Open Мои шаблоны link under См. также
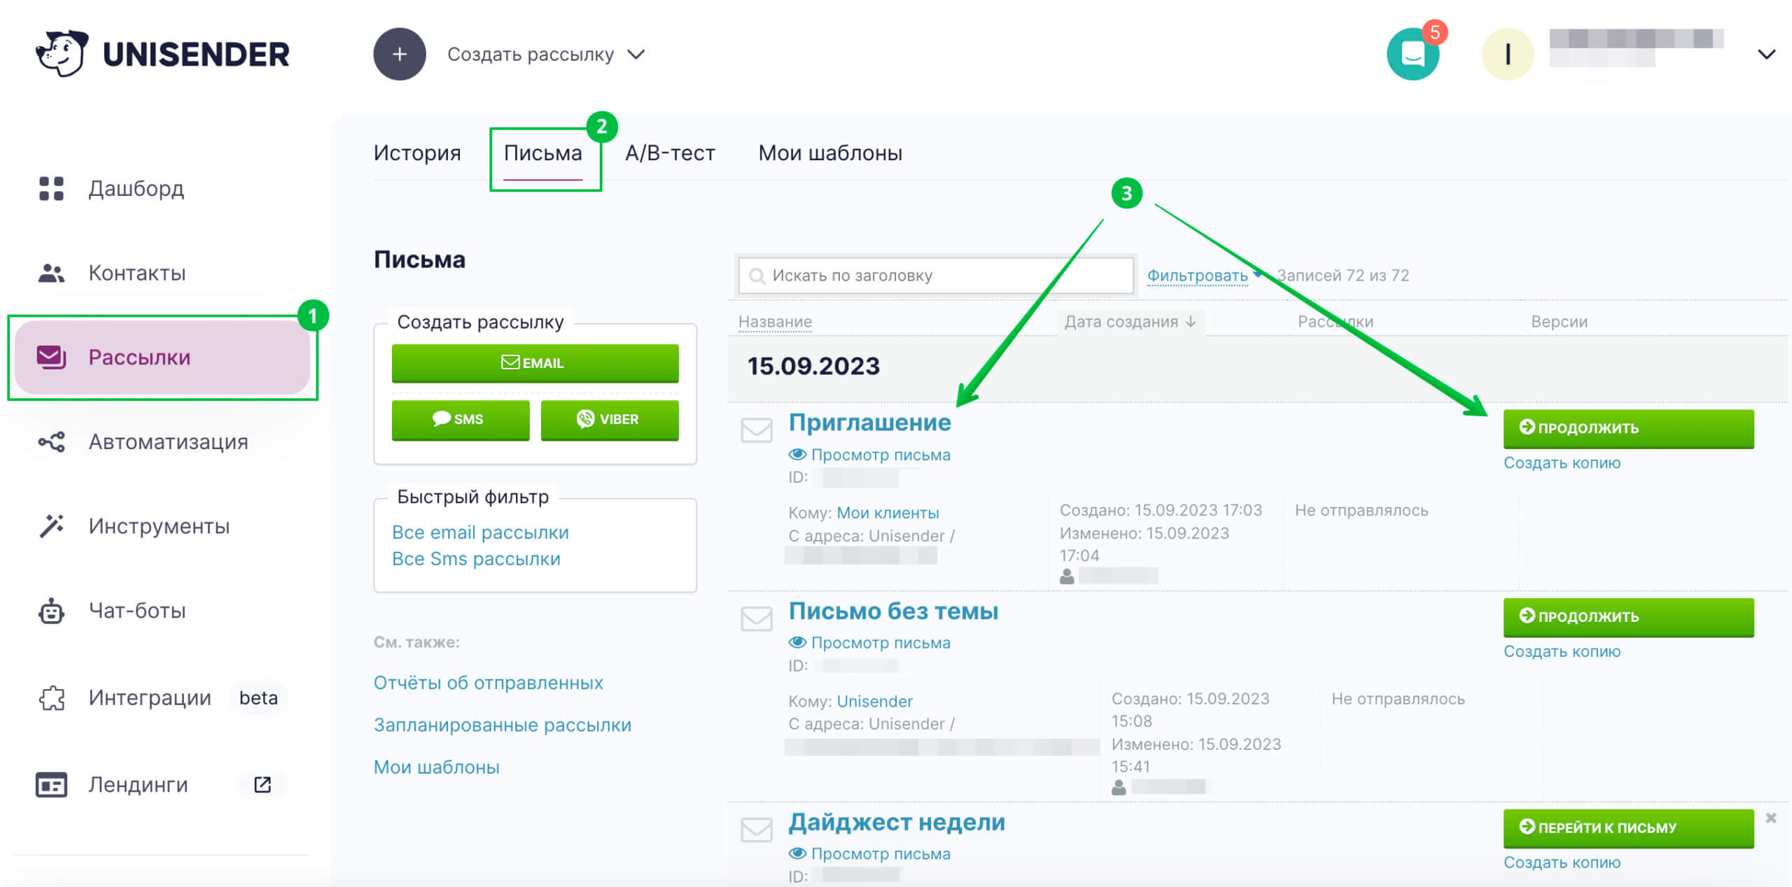Viewport: 1792px width, 887px height. (436, 767)
